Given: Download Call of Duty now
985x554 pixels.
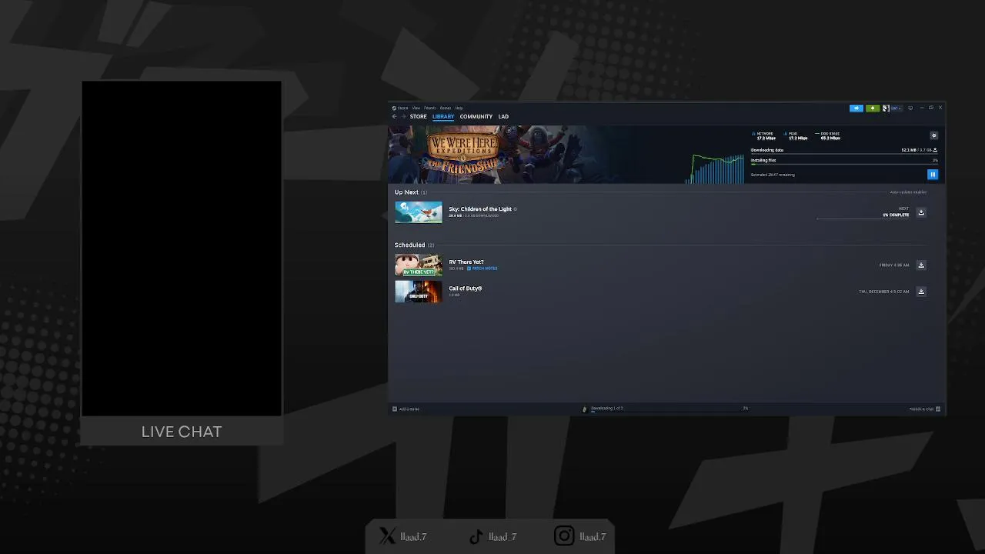Looking at the screenshot, I should tap(921, 291).
